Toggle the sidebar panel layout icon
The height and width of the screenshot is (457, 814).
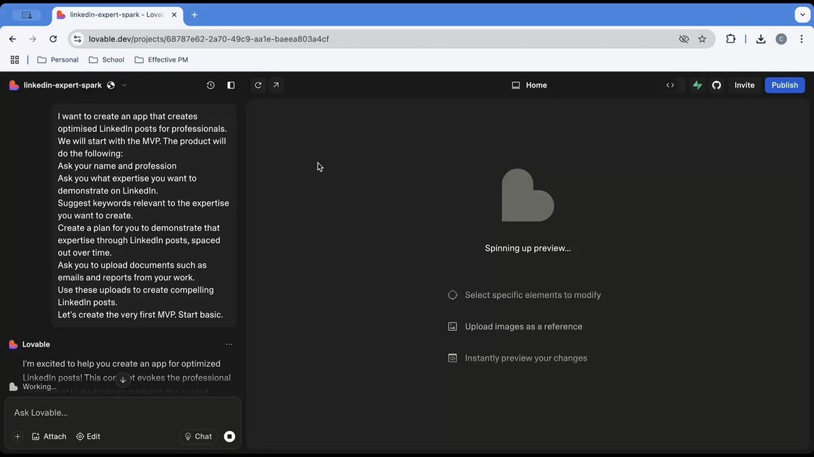coord(231,85)
